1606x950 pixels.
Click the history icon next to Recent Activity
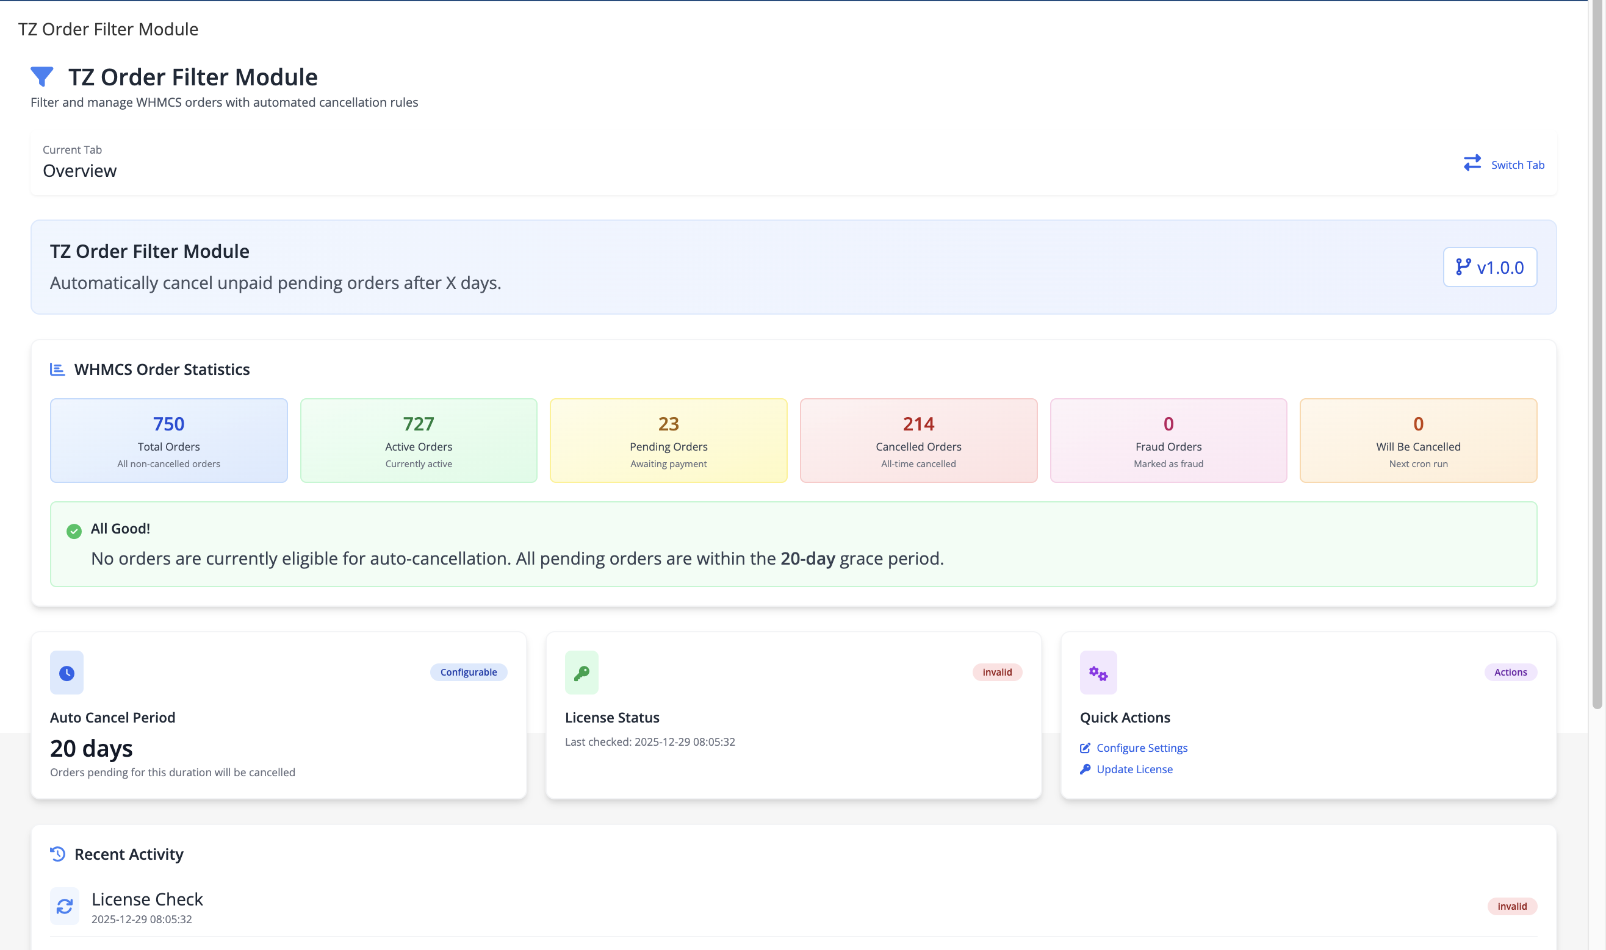(x=57, y=853)
